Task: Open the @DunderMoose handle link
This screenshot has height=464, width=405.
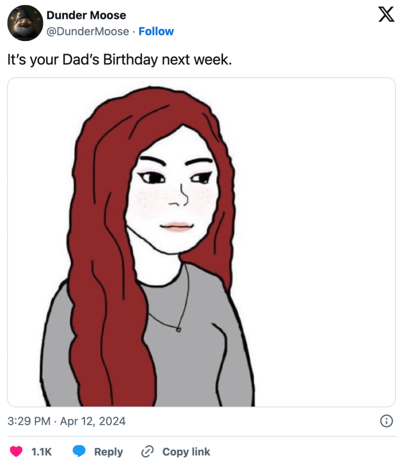Action: pyautogui.click(x=87, y=31)
